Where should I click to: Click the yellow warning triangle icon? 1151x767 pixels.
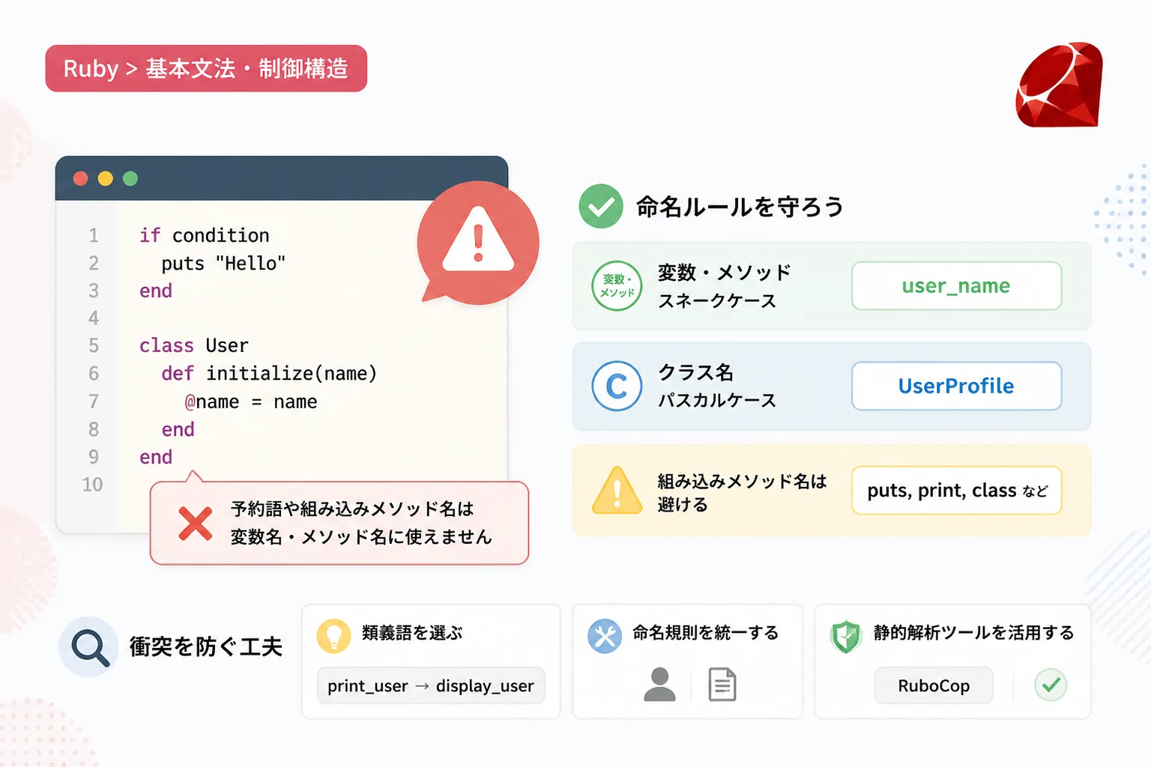tap(617, 491)
